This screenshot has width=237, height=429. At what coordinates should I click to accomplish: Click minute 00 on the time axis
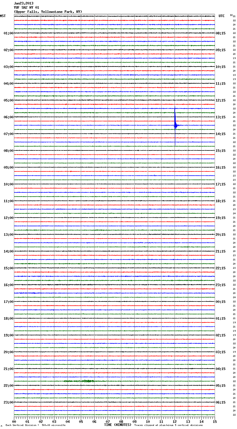[14, 421]
